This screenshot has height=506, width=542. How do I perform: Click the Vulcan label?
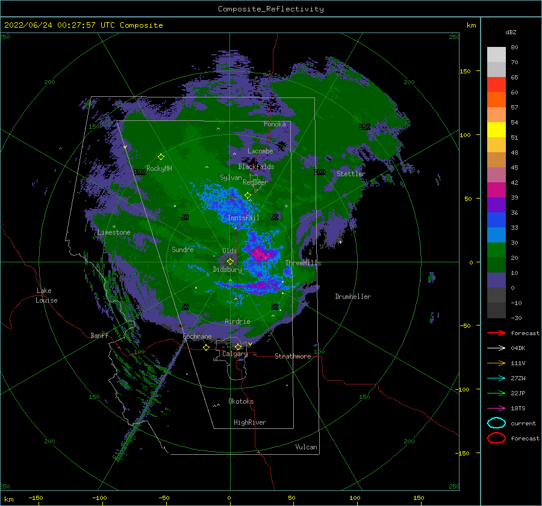[306, 447]
